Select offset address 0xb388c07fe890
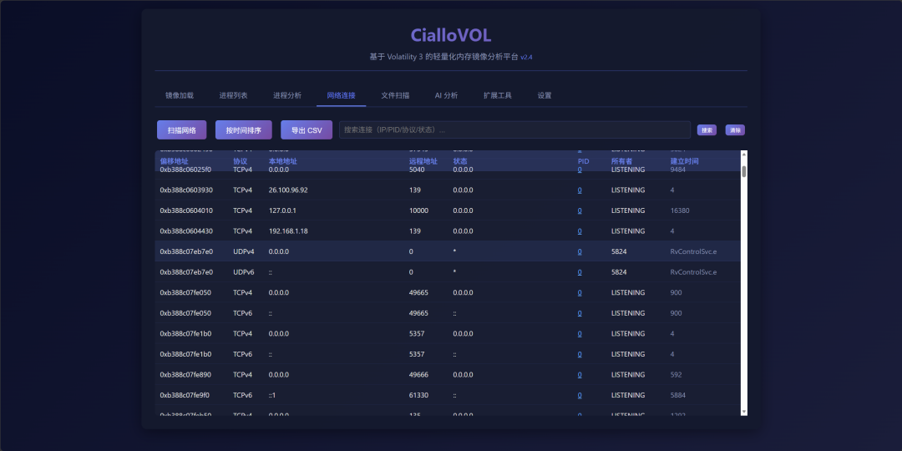Image resolution: width=902 pixels, height=451 pixels. point(185,374)
